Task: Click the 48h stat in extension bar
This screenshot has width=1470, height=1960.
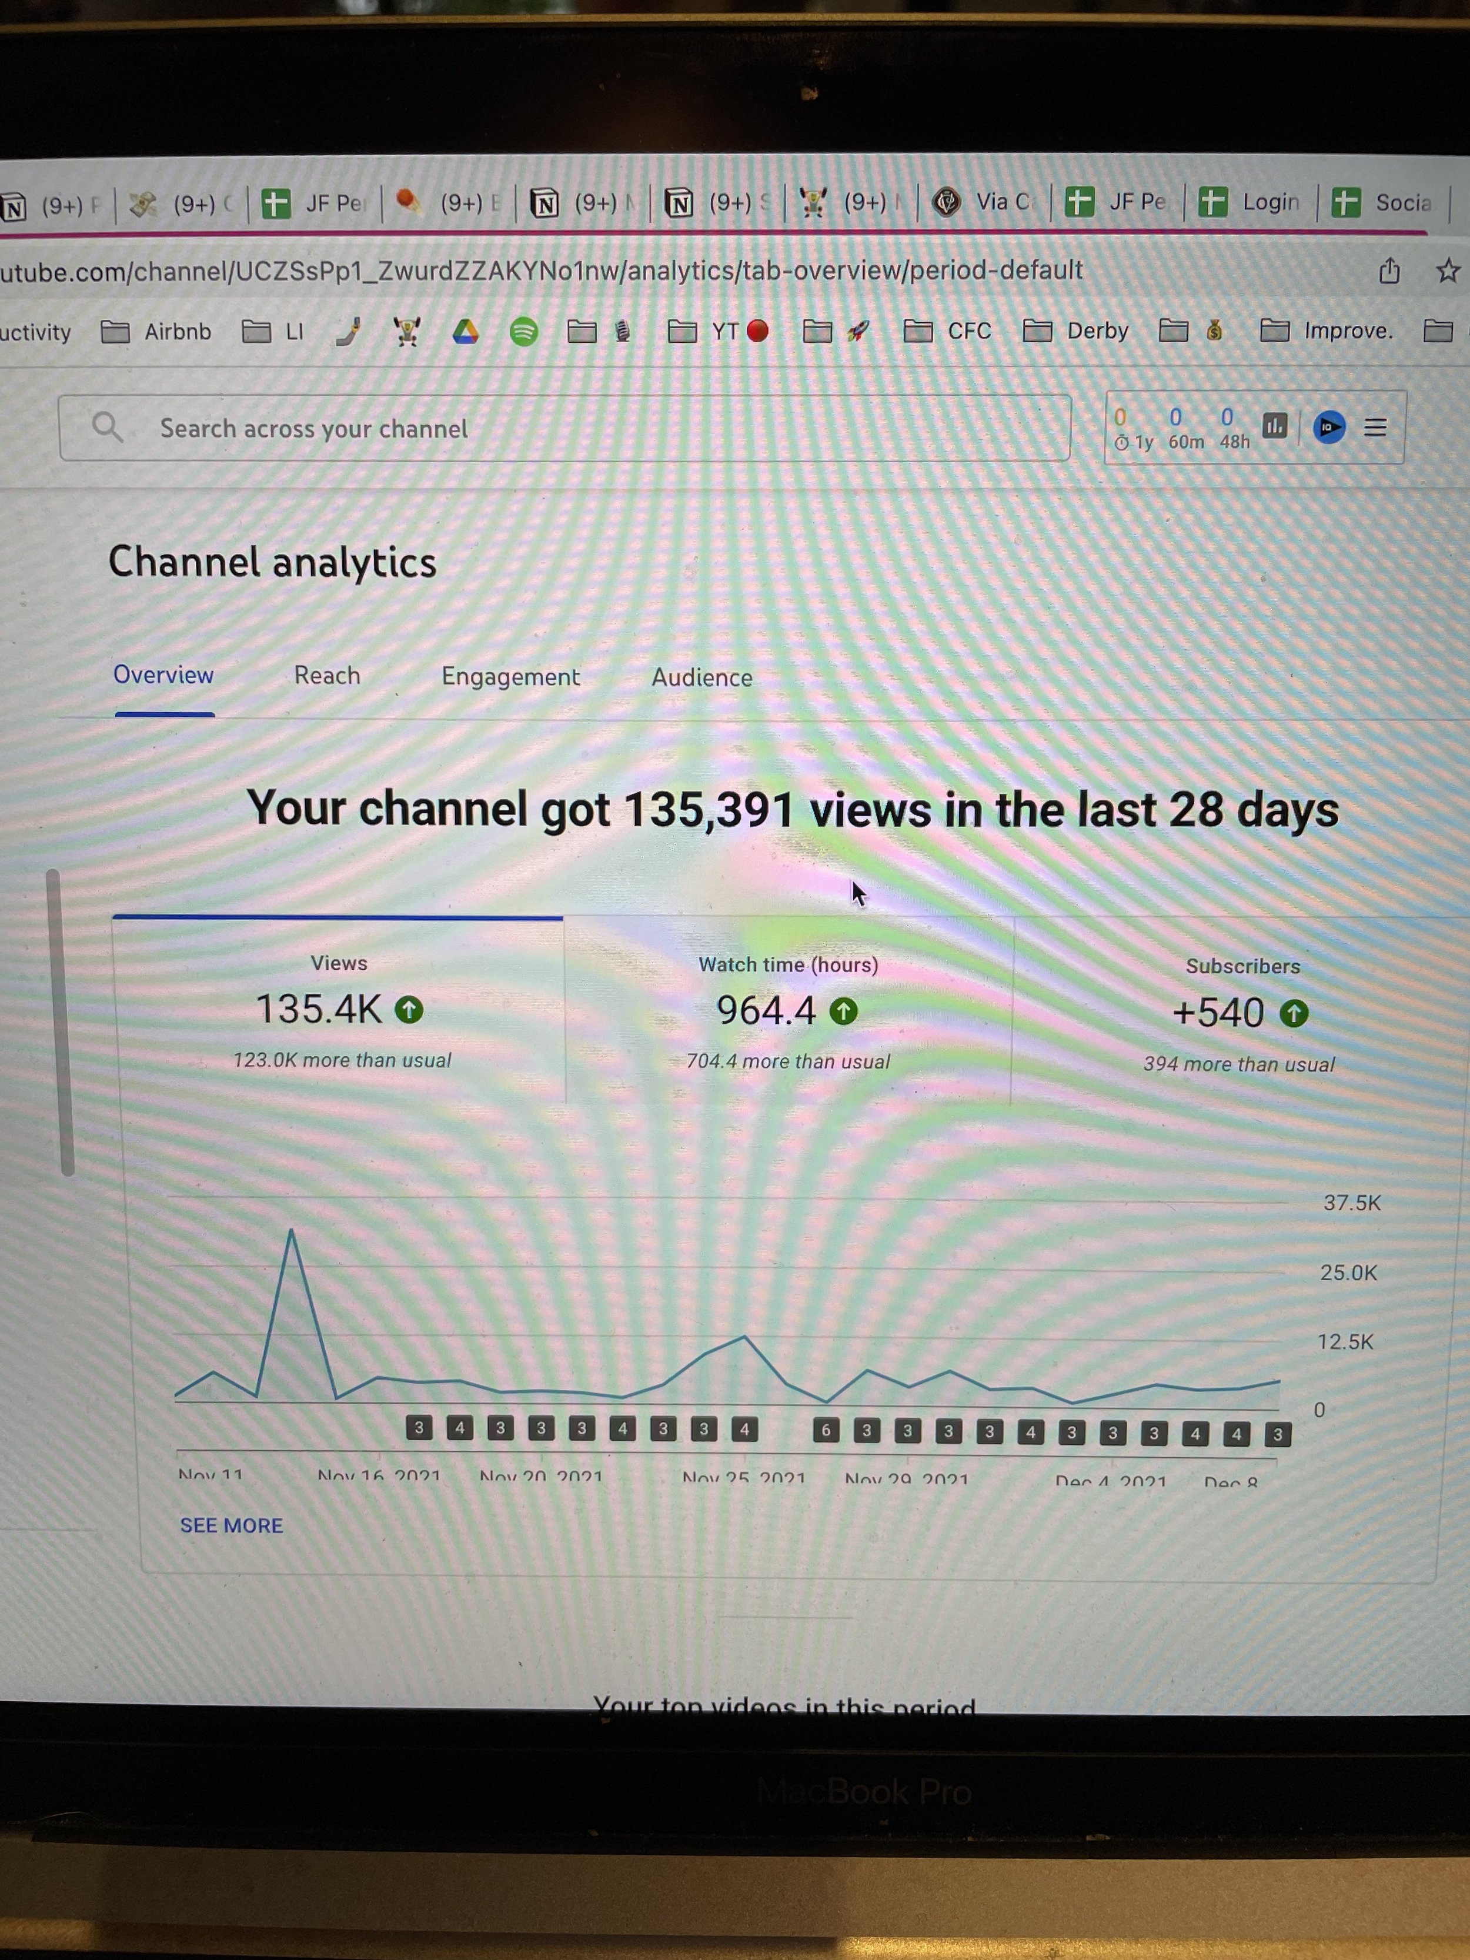Action: pyautogui.click(x=1234, y=429)
